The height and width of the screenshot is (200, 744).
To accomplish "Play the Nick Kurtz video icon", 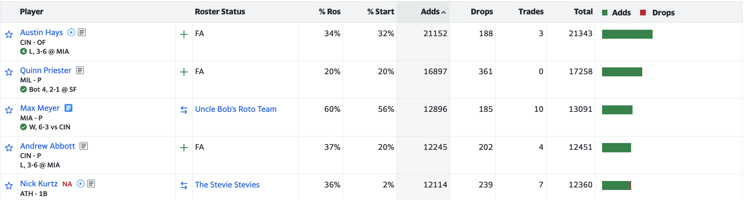I will click(81, 184).
